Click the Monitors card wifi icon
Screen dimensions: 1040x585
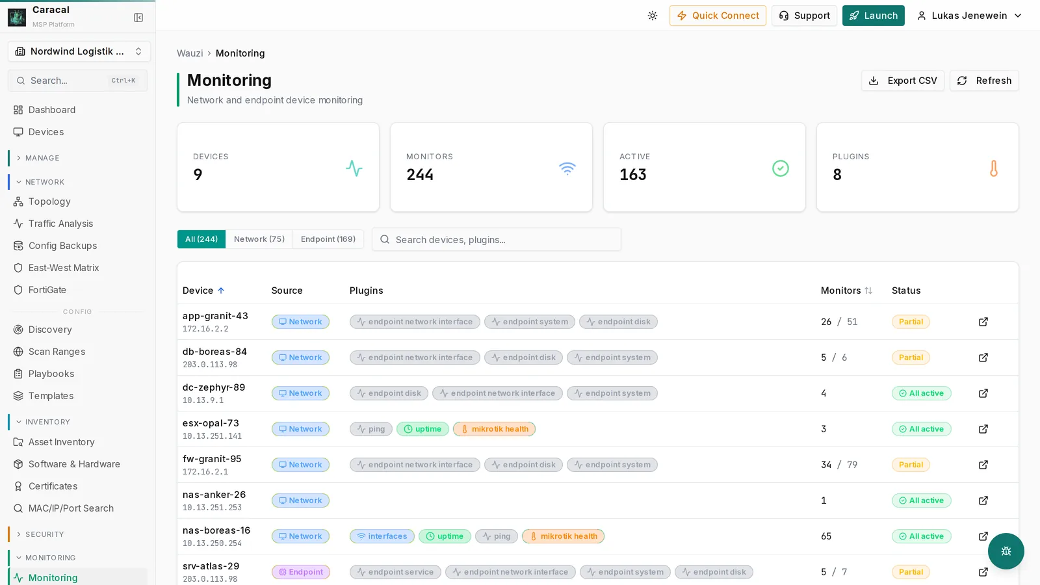tap(567, 168)
